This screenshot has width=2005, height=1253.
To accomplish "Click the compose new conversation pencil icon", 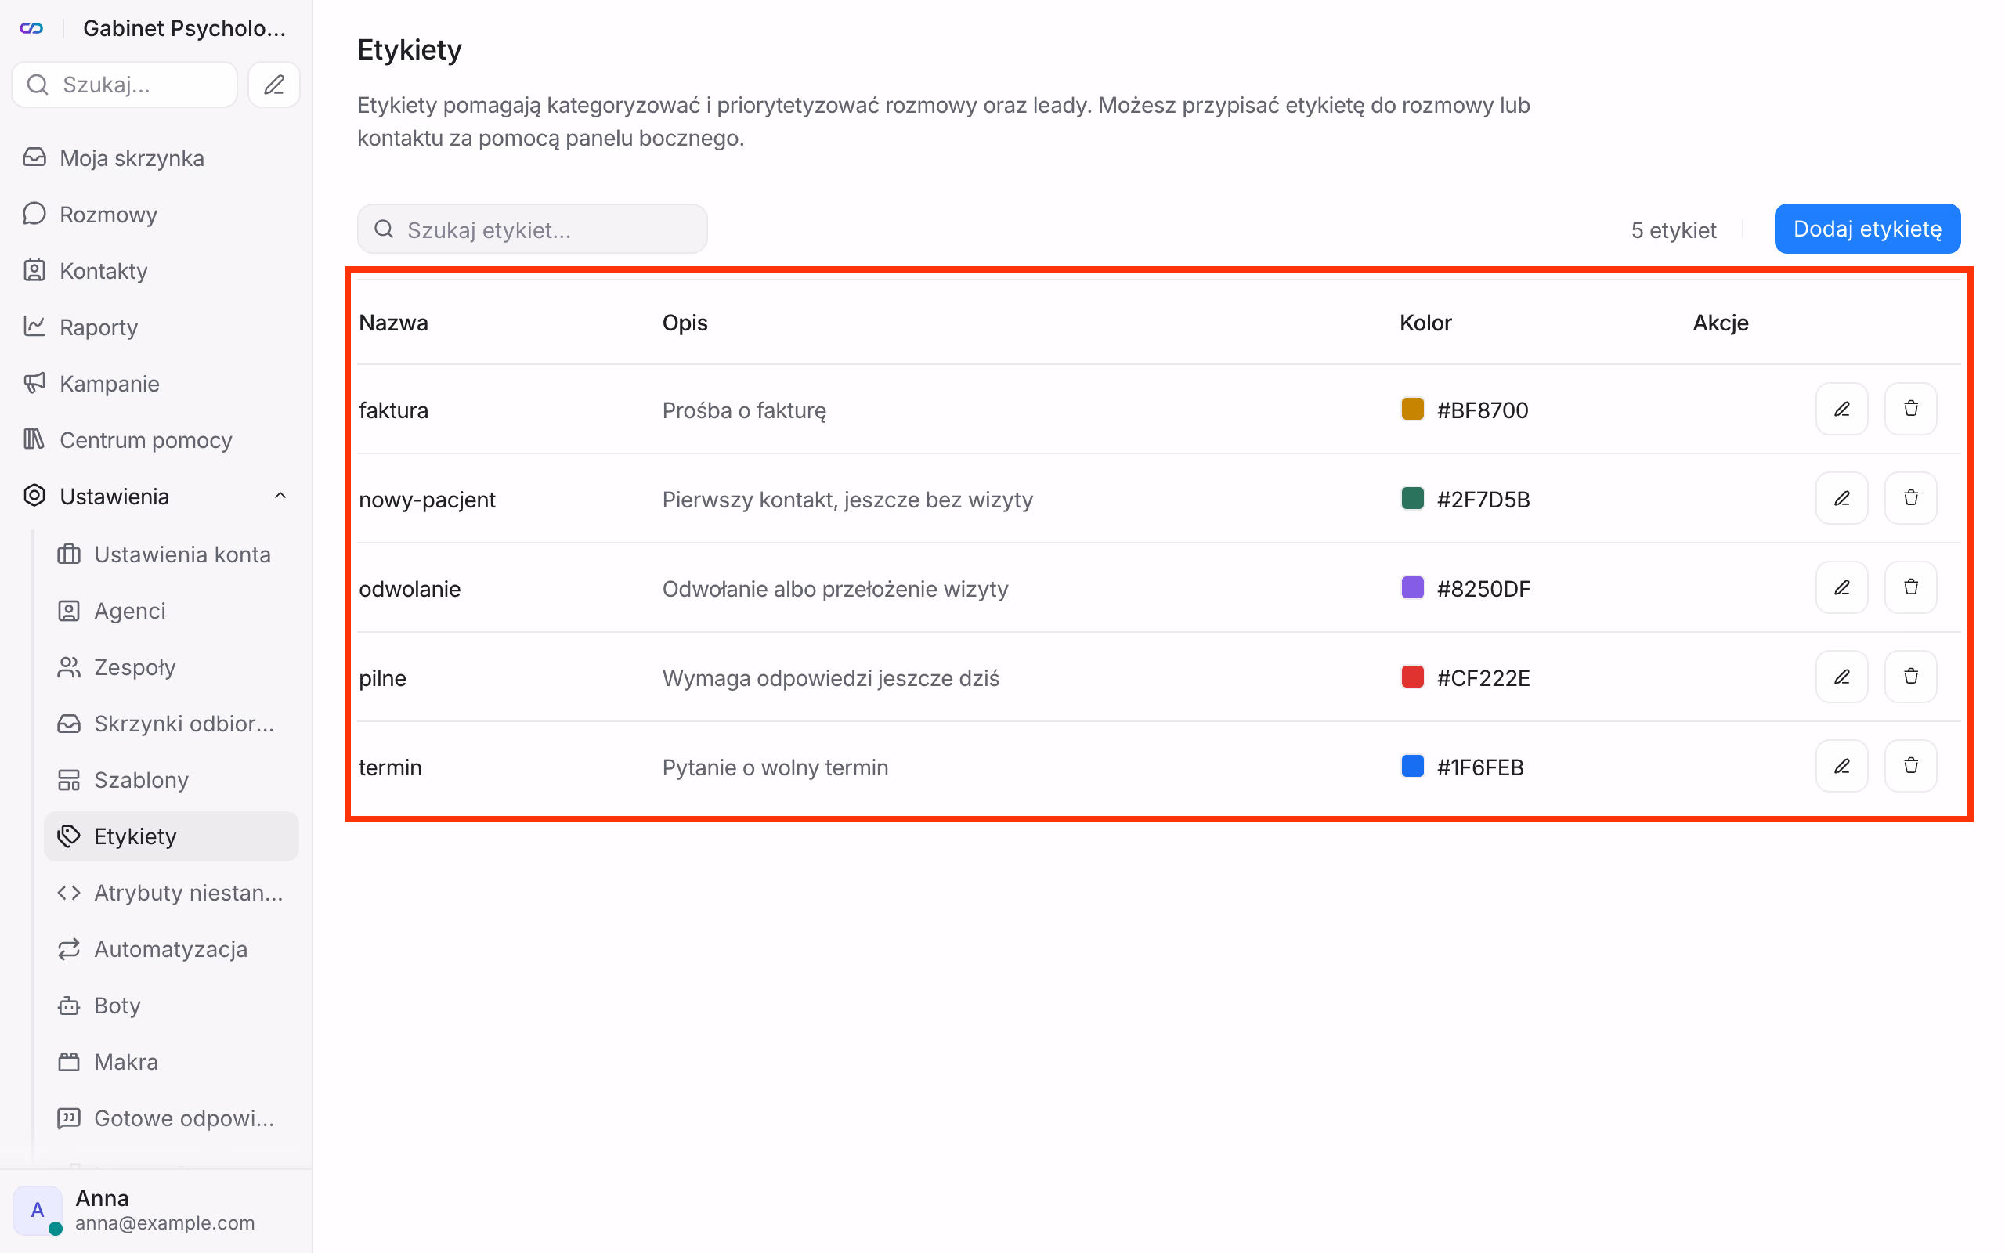I will [x=274, y=85].
